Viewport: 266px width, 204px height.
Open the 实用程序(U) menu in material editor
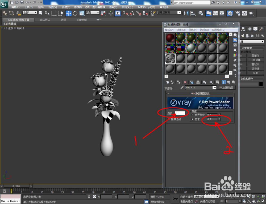(x=218, y=30)
